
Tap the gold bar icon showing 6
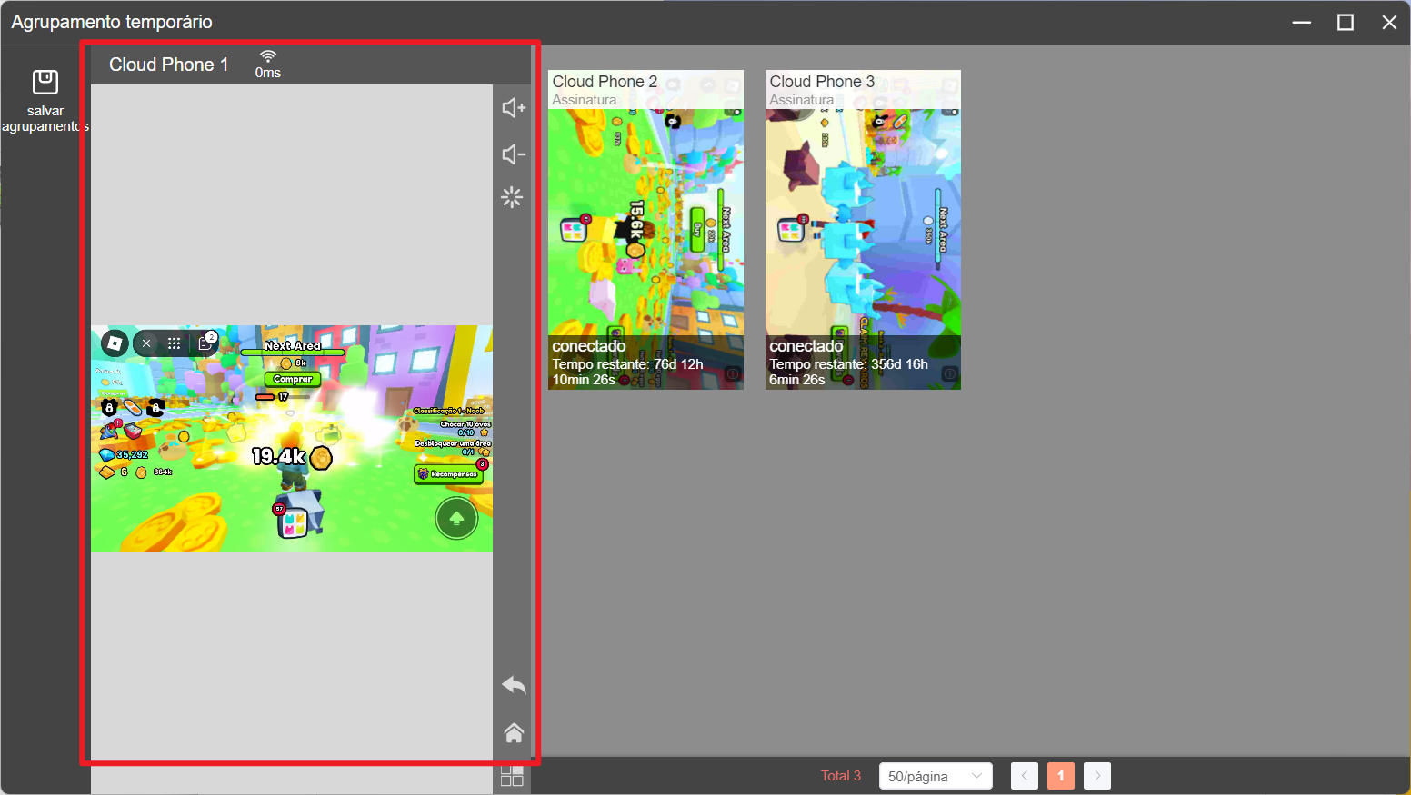point(107,472)
